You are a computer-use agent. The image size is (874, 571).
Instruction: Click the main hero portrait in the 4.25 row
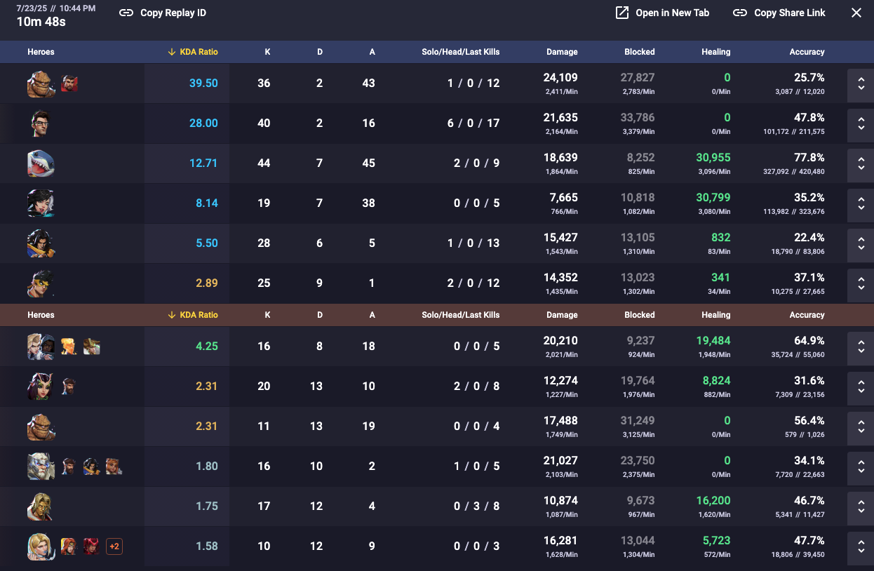[x=41, y=347]
